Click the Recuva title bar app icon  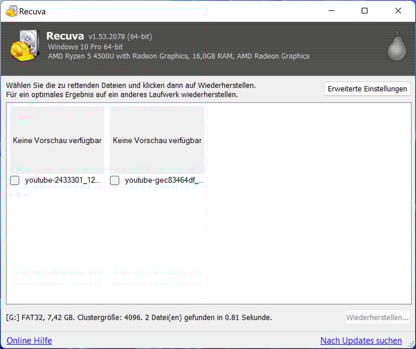click(11, 11)
